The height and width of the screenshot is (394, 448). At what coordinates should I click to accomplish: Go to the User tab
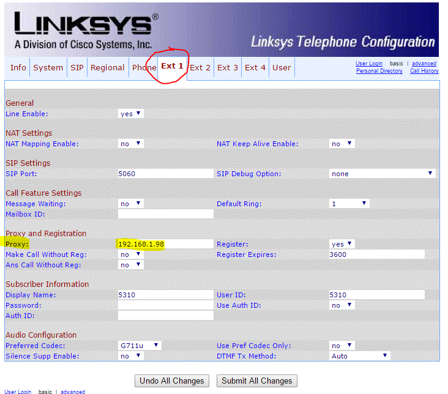click(x=282, y=68)
